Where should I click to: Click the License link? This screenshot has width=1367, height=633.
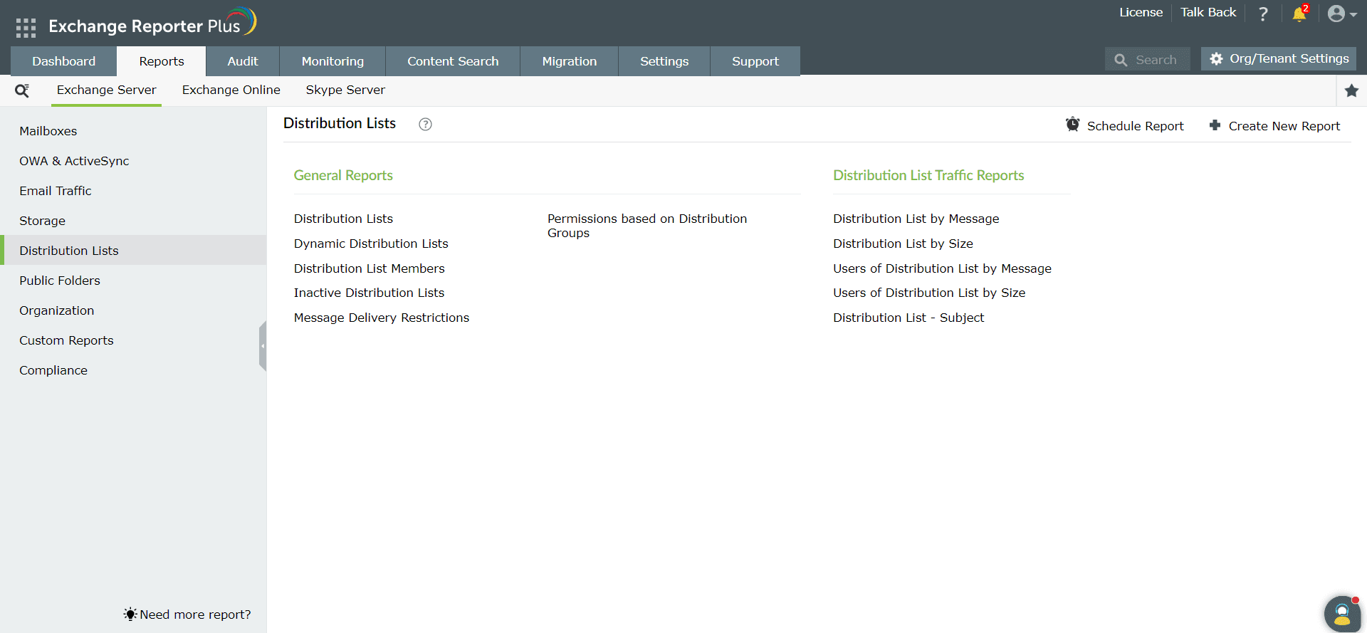tap(1141, 12)
